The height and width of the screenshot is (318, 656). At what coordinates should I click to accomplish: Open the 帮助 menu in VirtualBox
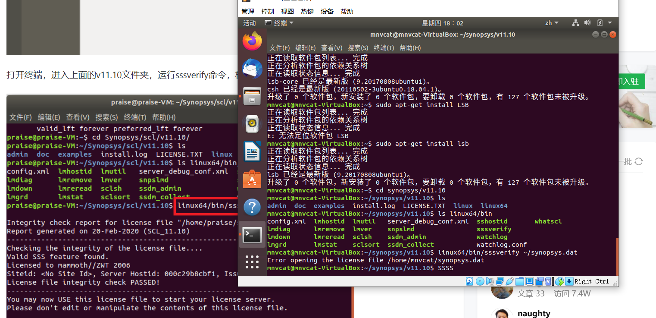[347, 12]
